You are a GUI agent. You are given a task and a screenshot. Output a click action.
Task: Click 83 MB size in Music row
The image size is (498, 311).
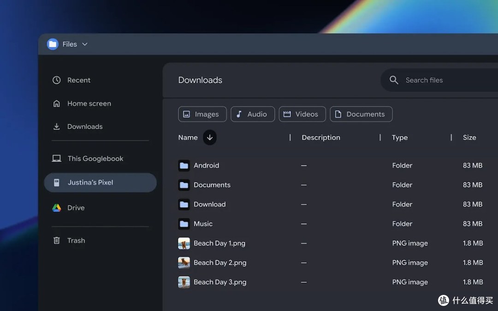pos(473,224)
